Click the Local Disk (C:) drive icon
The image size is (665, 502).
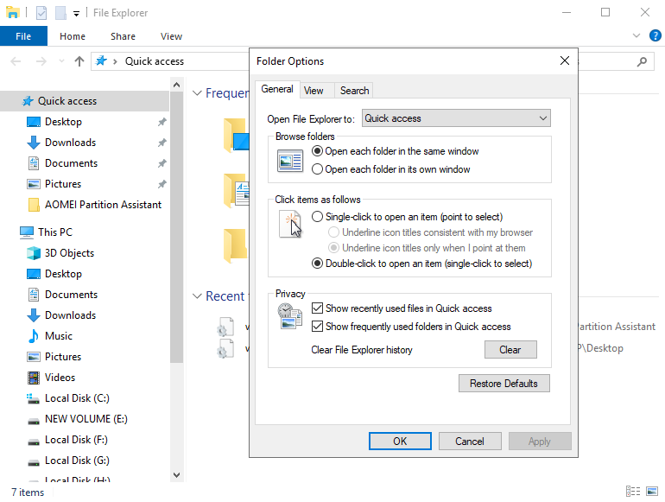coord(34,398)
